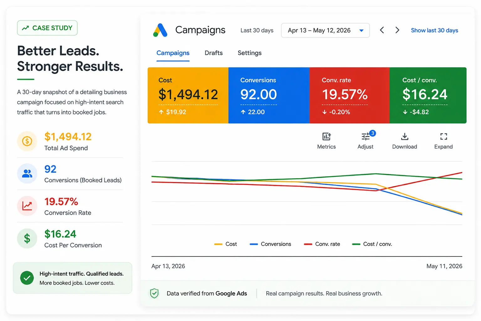This screenshot has height=321, width=481.
Task: Click the dollar coin icon beside Total Ad Spend
Action: pyautogui.click(x=27, y=141)
